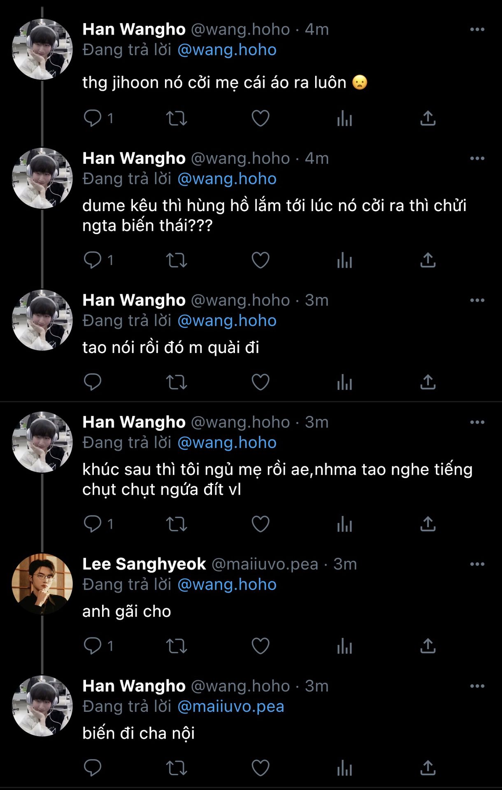Open more options on Lee Sanghyeok's reply
Viewport: 502px width, 790px height.
[x=477, y=564]
